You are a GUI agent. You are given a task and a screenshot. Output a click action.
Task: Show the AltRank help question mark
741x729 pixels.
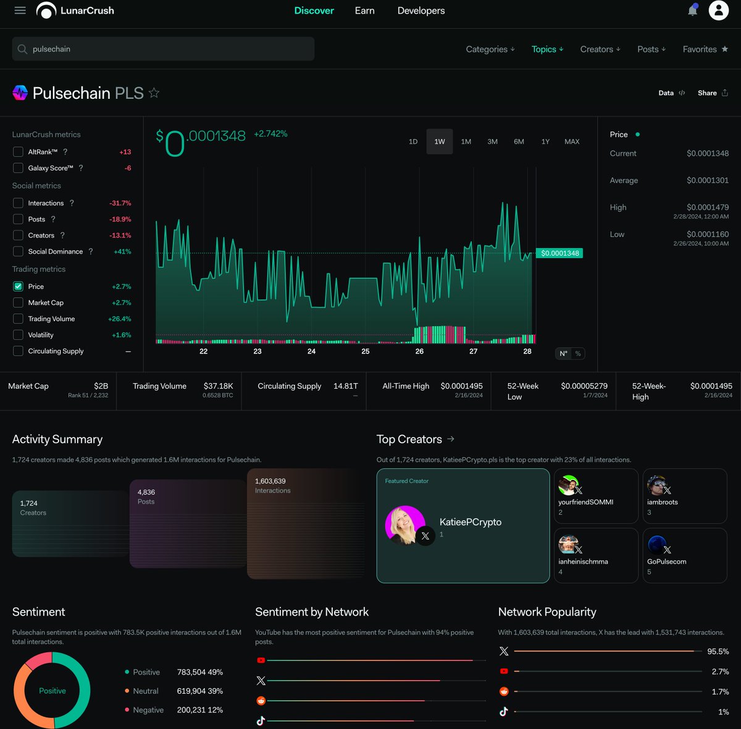[x=65, y=152]
